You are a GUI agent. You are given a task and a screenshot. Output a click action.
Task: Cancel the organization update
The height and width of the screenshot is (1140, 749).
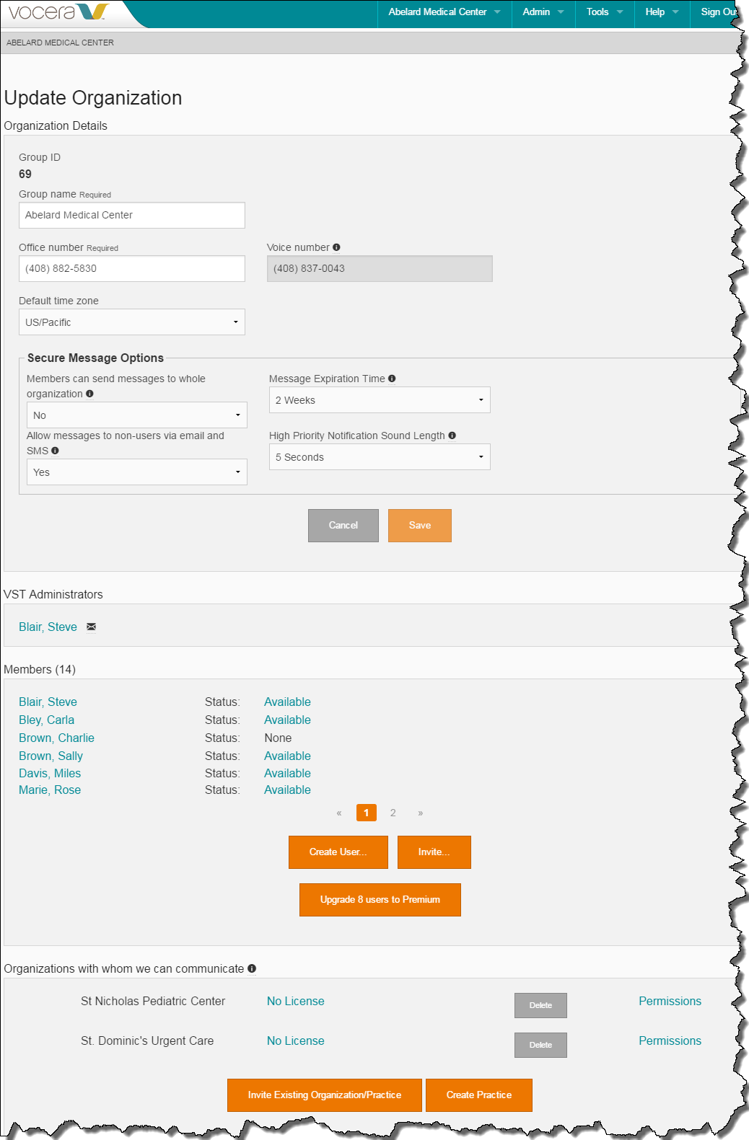coord(343,526)
